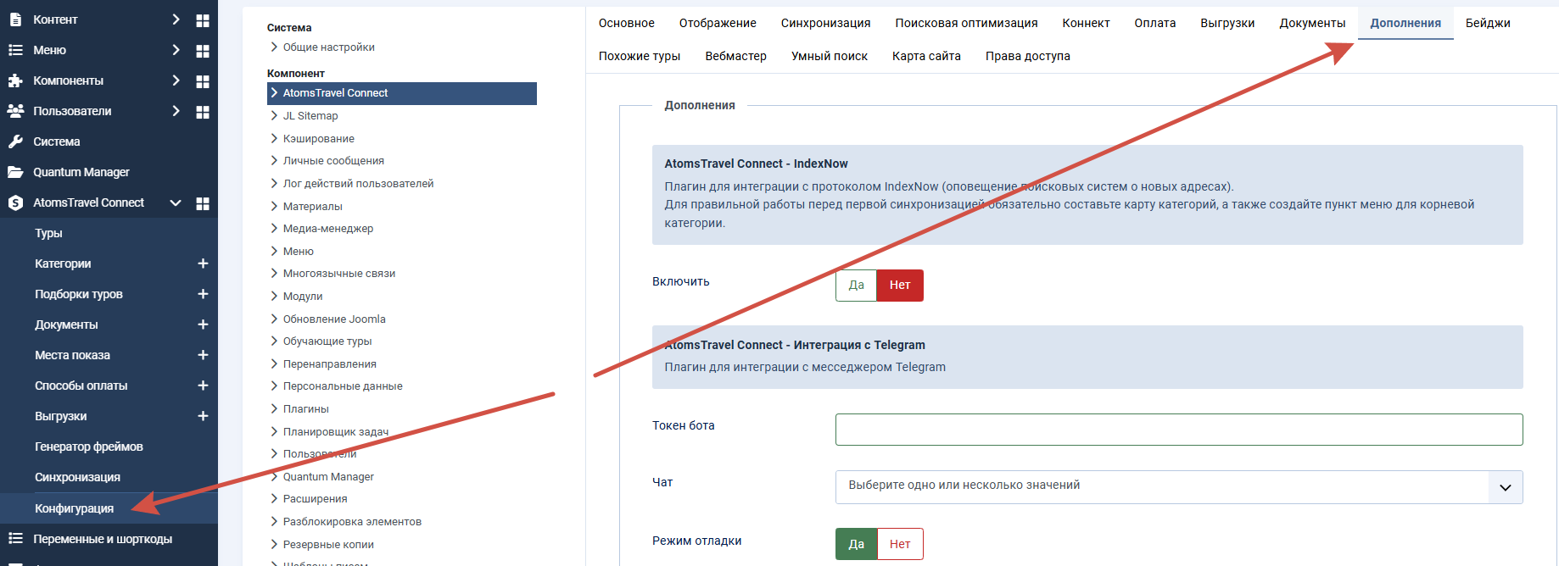1559x566 pixels.
Task: Switch to the Похожие туры tab
Action: tap(640, 56)
